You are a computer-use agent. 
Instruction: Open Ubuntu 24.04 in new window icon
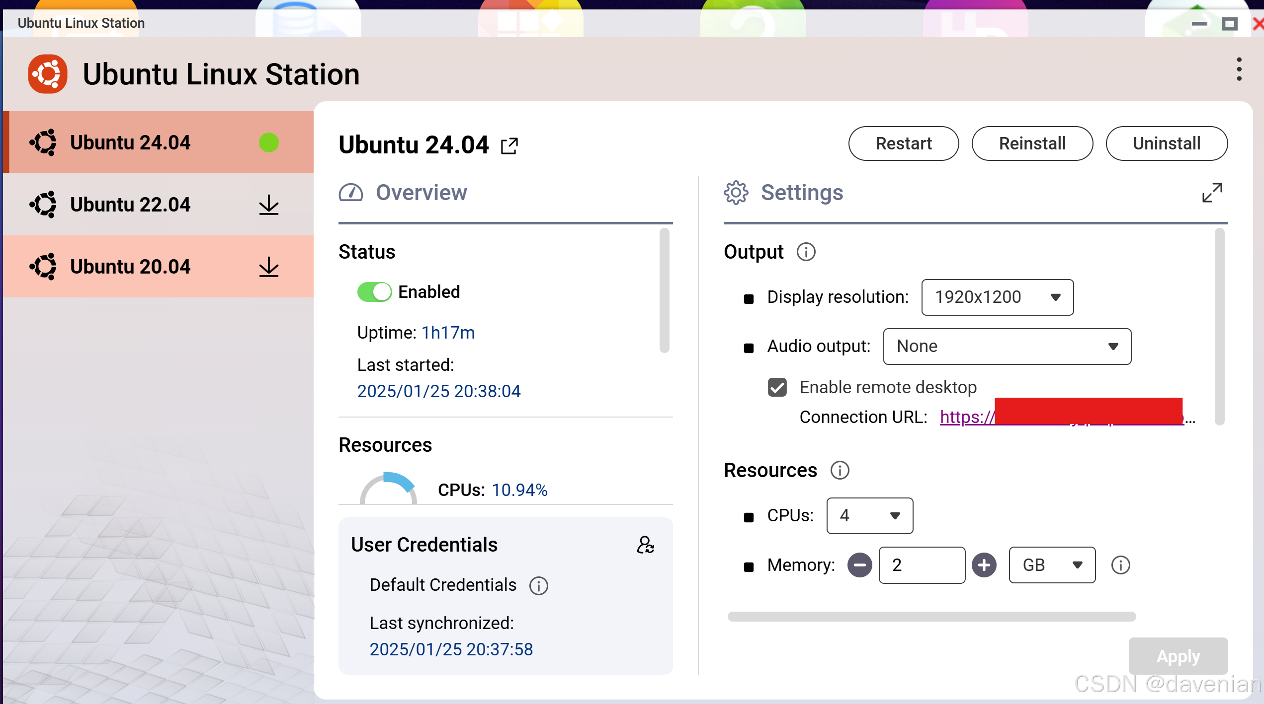(x=509, y=146)
